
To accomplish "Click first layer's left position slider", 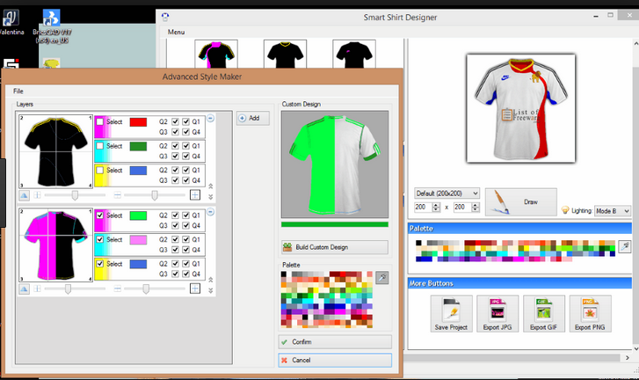I will 75,195.
